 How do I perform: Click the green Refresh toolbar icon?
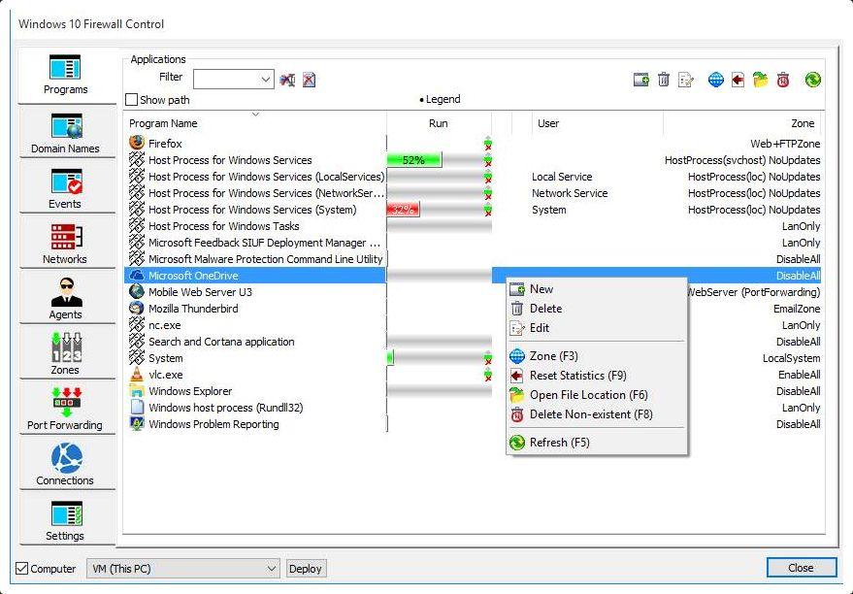tap(813, 80)
